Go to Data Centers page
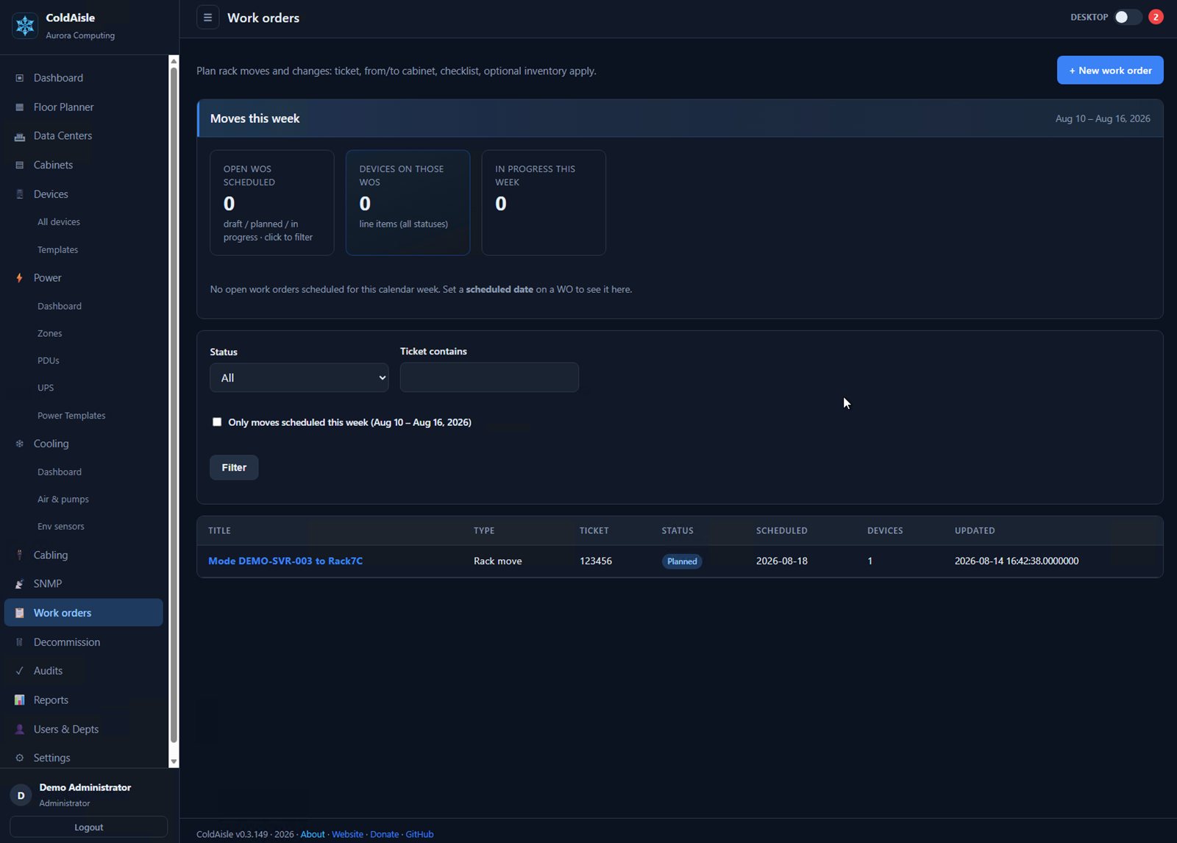 point(63,136)
